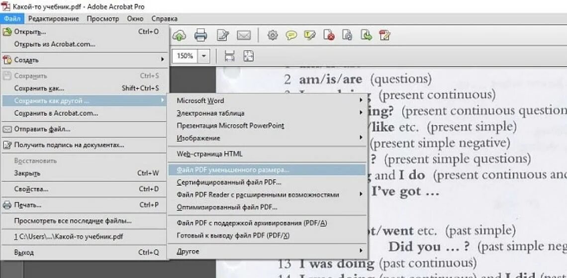Viewport: 567px width, 278px height.
Task: Click the fit width scrolling icon
Action: (230, 56)
